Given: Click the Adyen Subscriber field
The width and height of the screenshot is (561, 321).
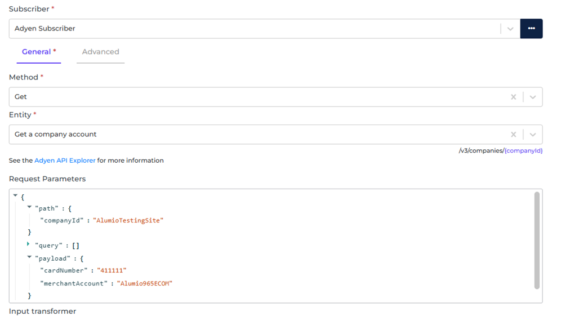Looking at the screenshot, I should (x=253, y=29).
